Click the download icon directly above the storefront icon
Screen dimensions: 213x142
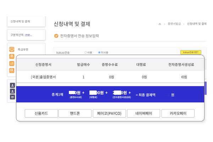tap(12, 91)
